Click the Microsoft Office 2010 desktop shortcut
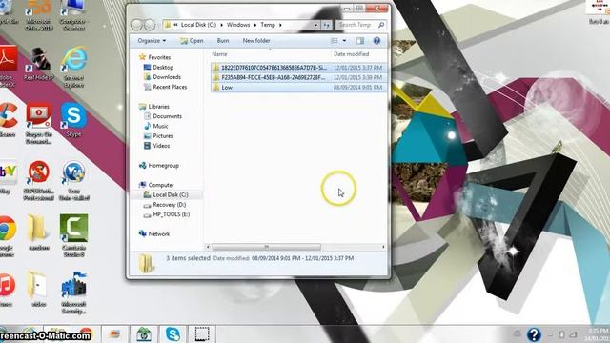This screenshot has height=343, width=610. 38,15
